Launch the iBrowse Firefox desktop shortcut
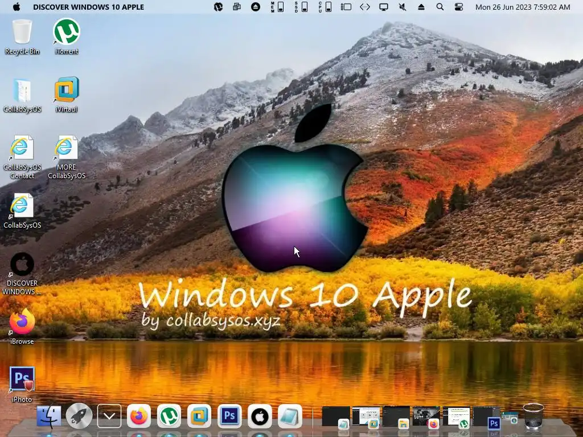This screenshot has height=437, width=583. click(22, 326)
